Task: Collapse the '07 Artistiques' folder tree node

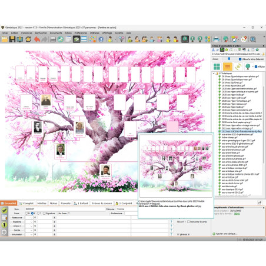Action: (x=214, y=73)
